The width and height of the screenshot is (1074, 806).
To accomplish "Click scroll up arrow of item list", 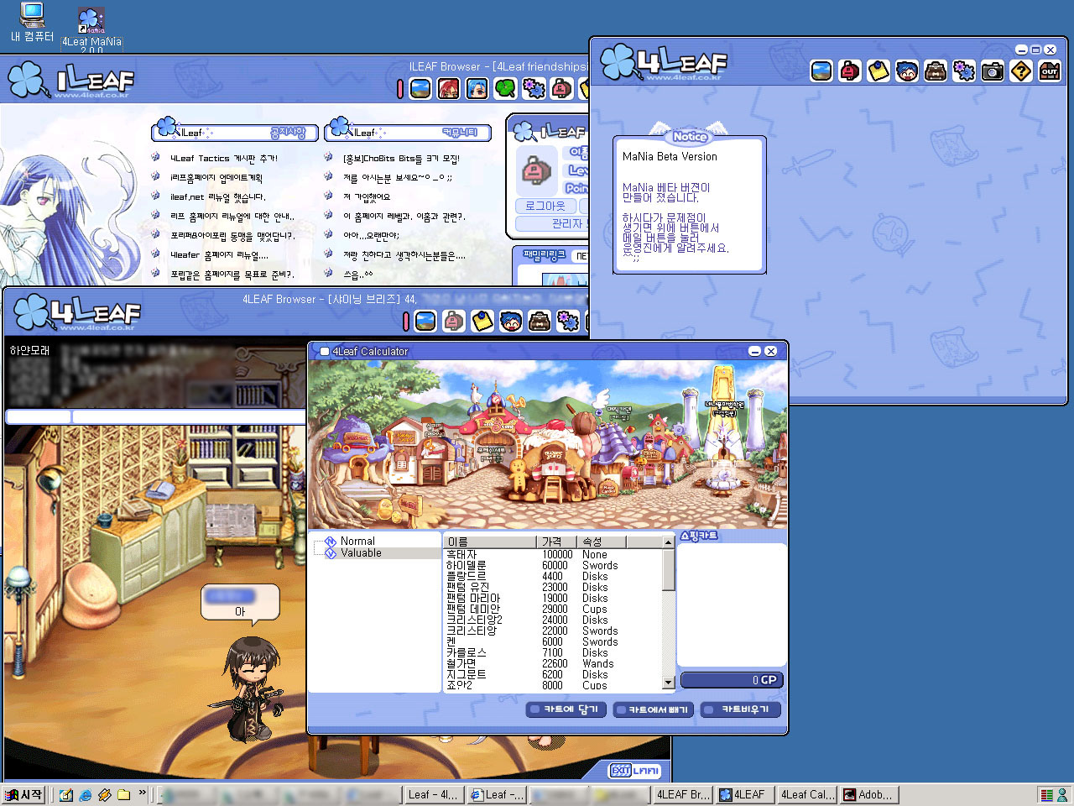I will (x=669, y=542).
